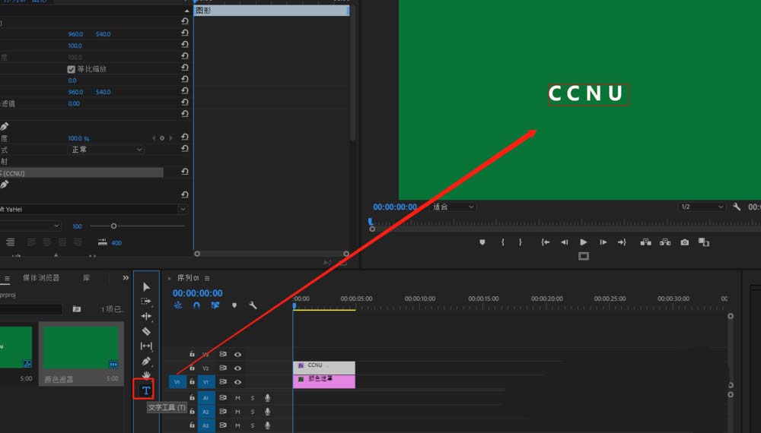Toggle V2 track targeting button

click(205, 368)
